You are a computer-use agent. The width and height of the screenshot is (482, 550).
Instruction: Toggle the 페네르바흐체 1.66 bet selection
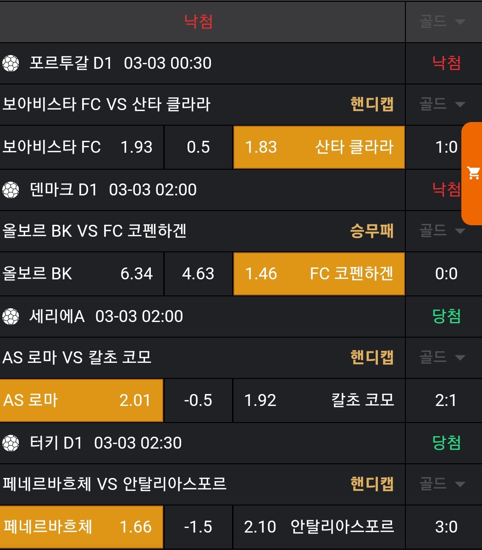[82, 527]
